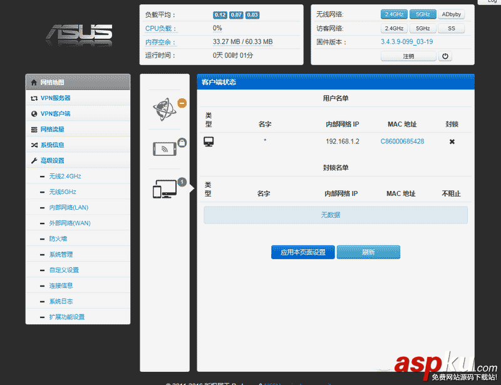Click the 网络流量 traffic icon in sidebar
501x385 pixels.
[x=34, y=129]
